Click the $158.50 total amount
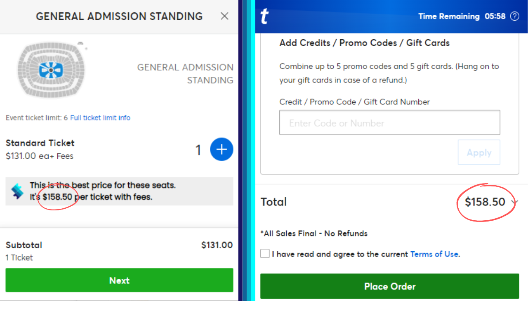Viewport: 528px width, 330px height. click(x=485, y=202)
